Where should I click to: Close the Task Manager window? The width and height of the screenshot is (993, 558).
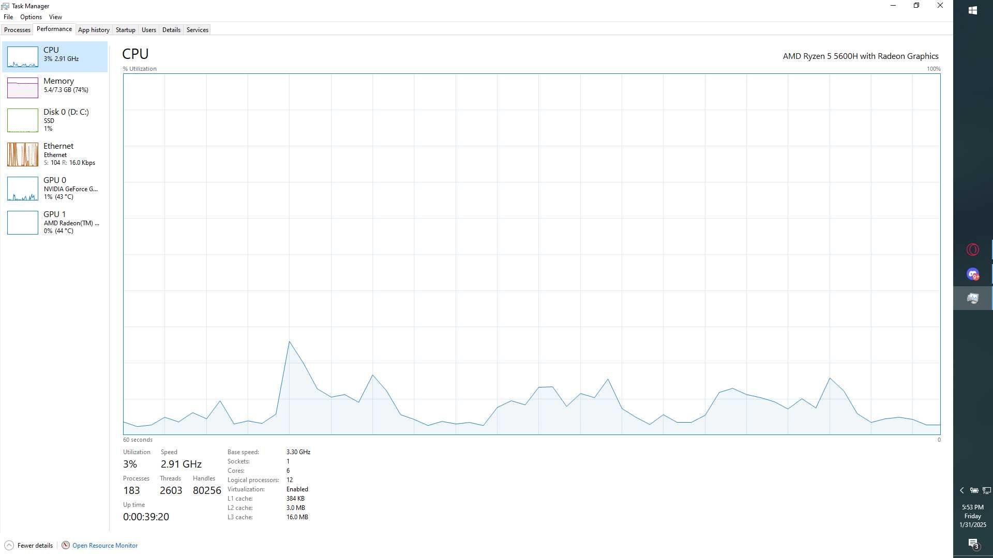click(940, 6)
